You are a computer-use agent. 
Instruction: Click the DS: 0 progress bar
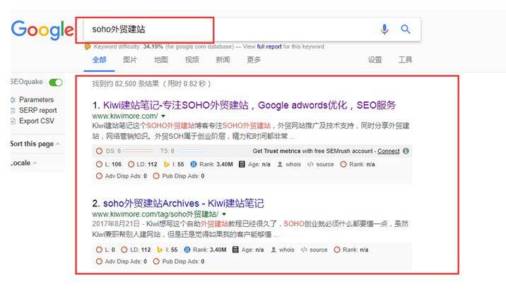138,151
